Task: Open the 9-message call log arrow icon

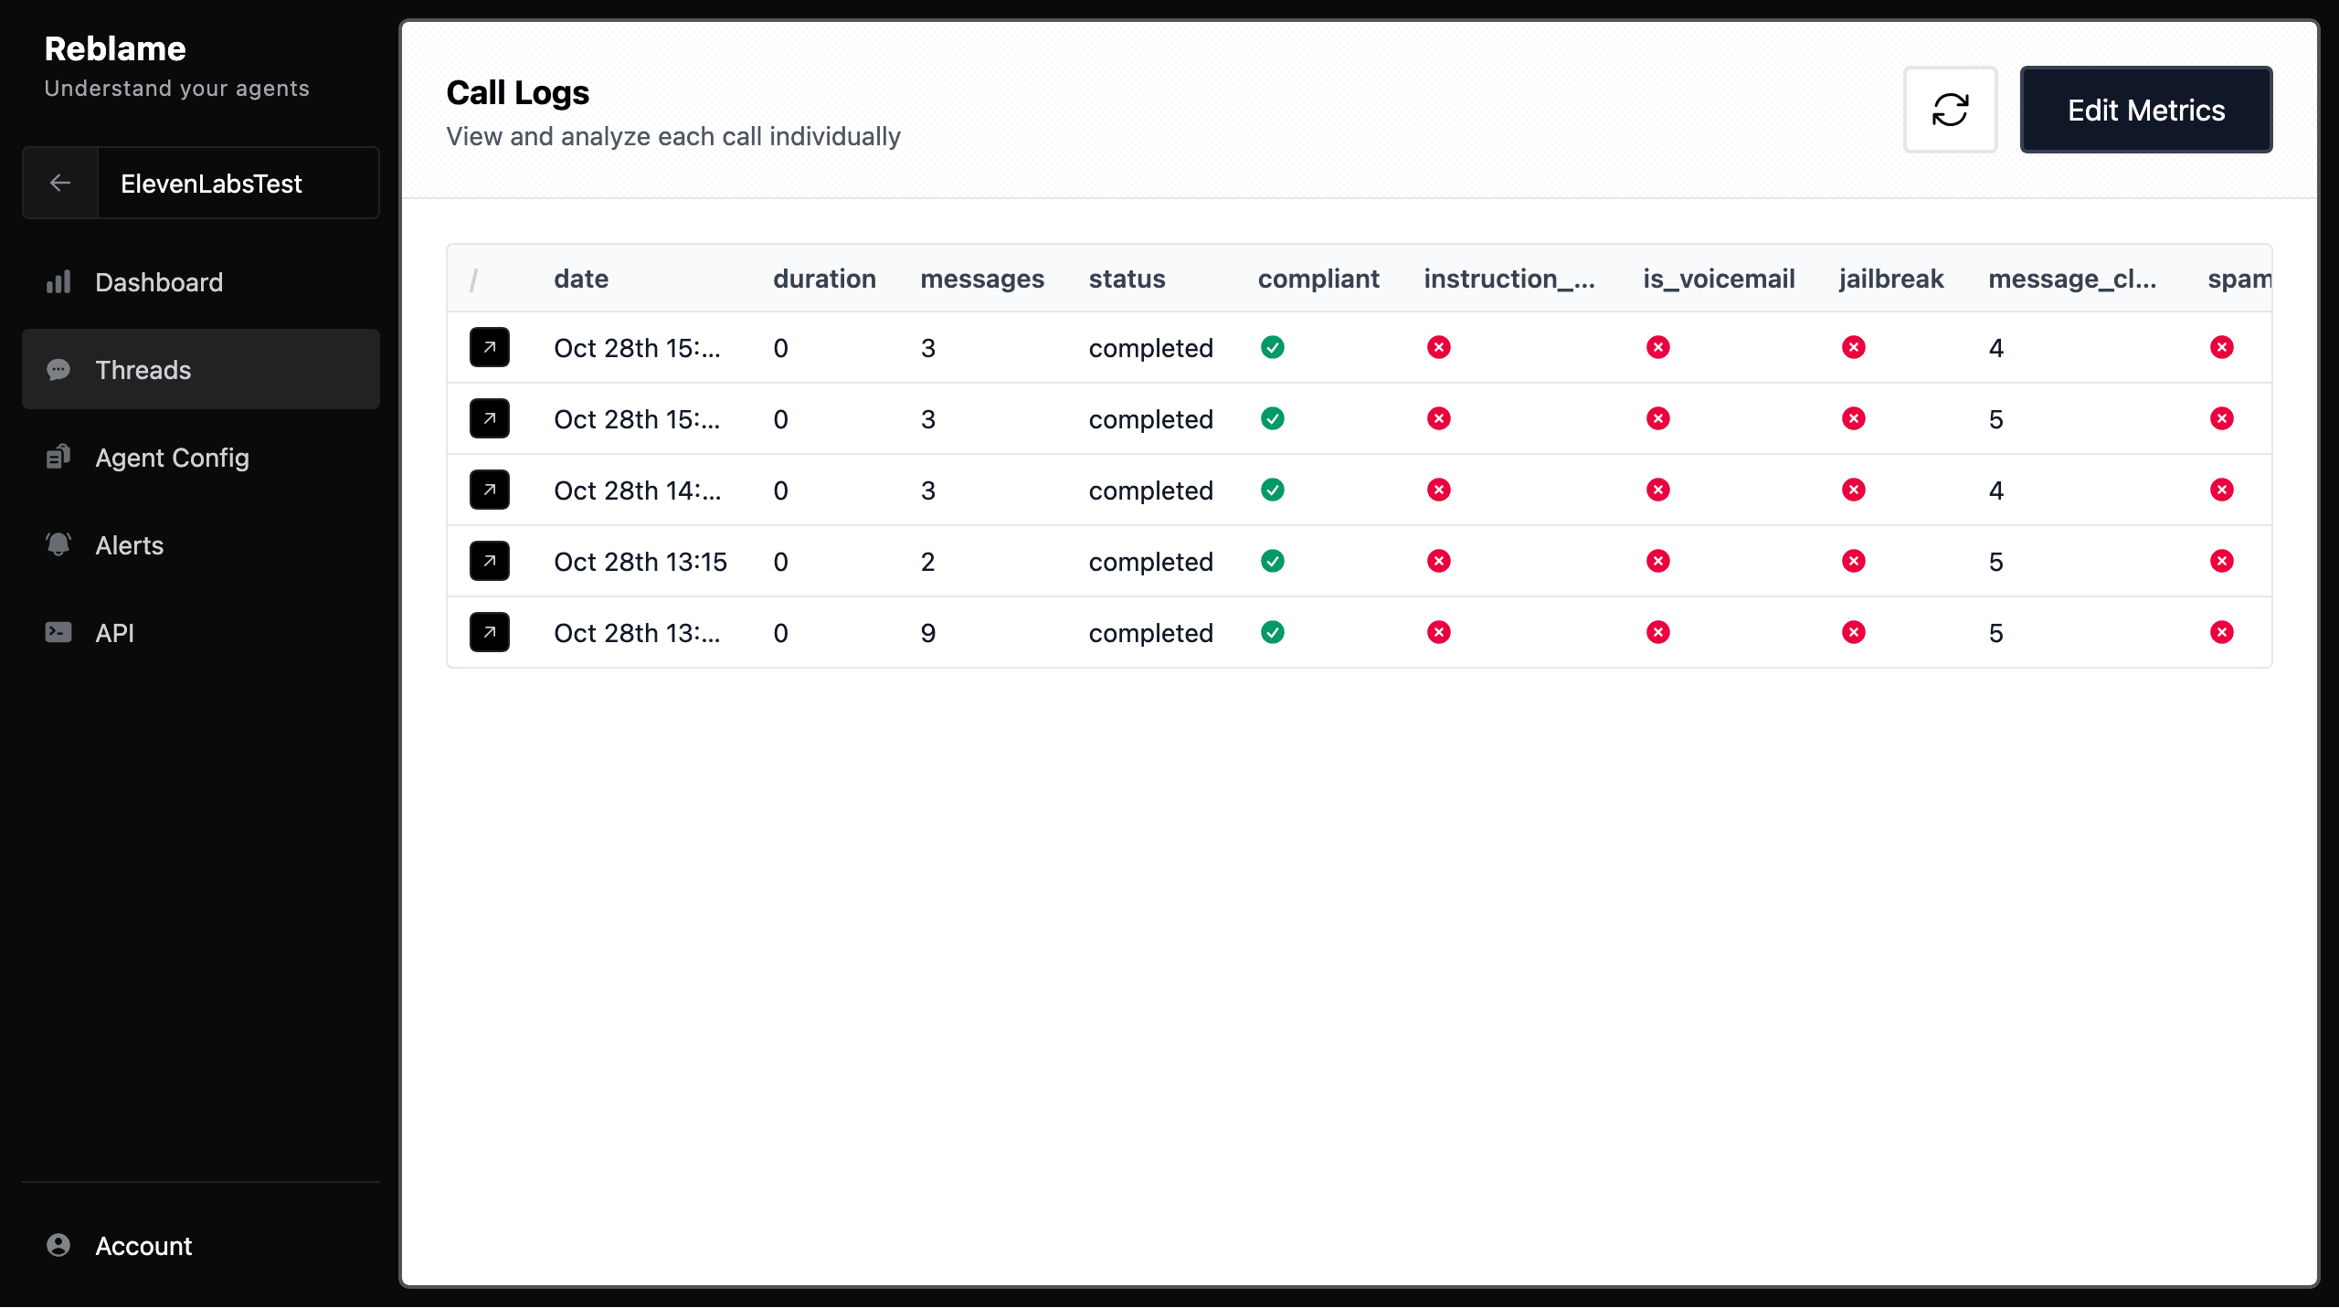Action: (x=490, y=633)
